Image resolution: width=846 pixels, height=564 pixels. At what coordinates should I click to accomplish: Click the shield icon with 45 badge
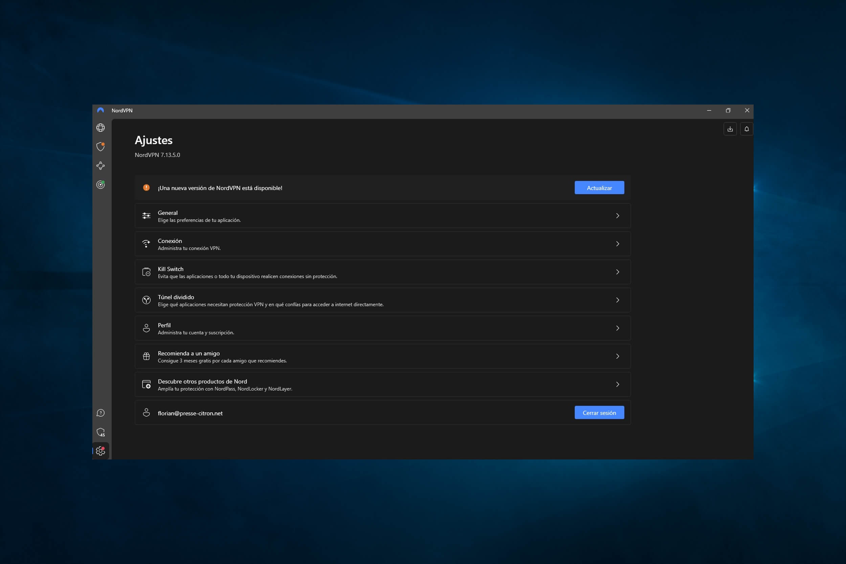(x=101, y=432)
